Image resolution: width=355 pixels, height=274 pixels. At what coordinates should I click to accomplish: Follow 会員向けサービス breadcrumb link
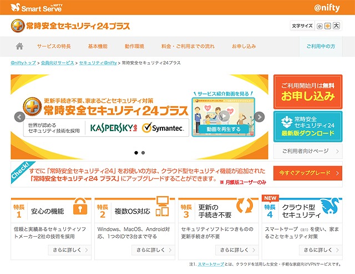(58, 63)
